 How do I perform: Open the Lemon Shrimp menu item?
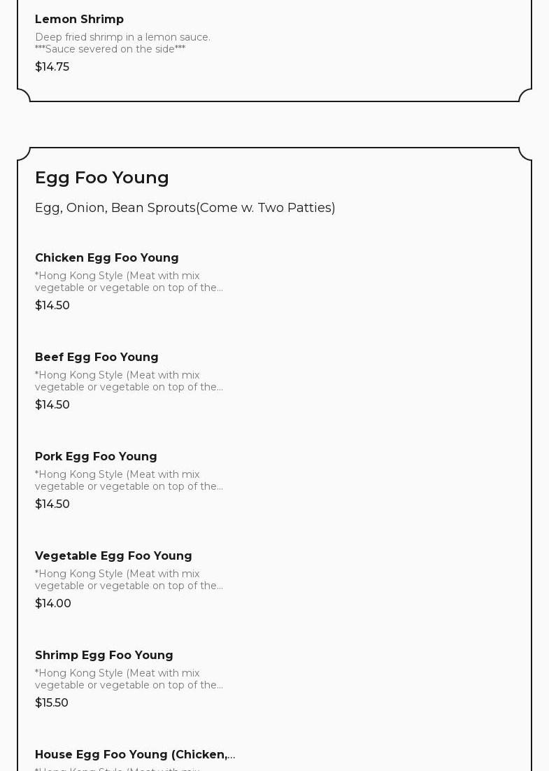point(79,19)
